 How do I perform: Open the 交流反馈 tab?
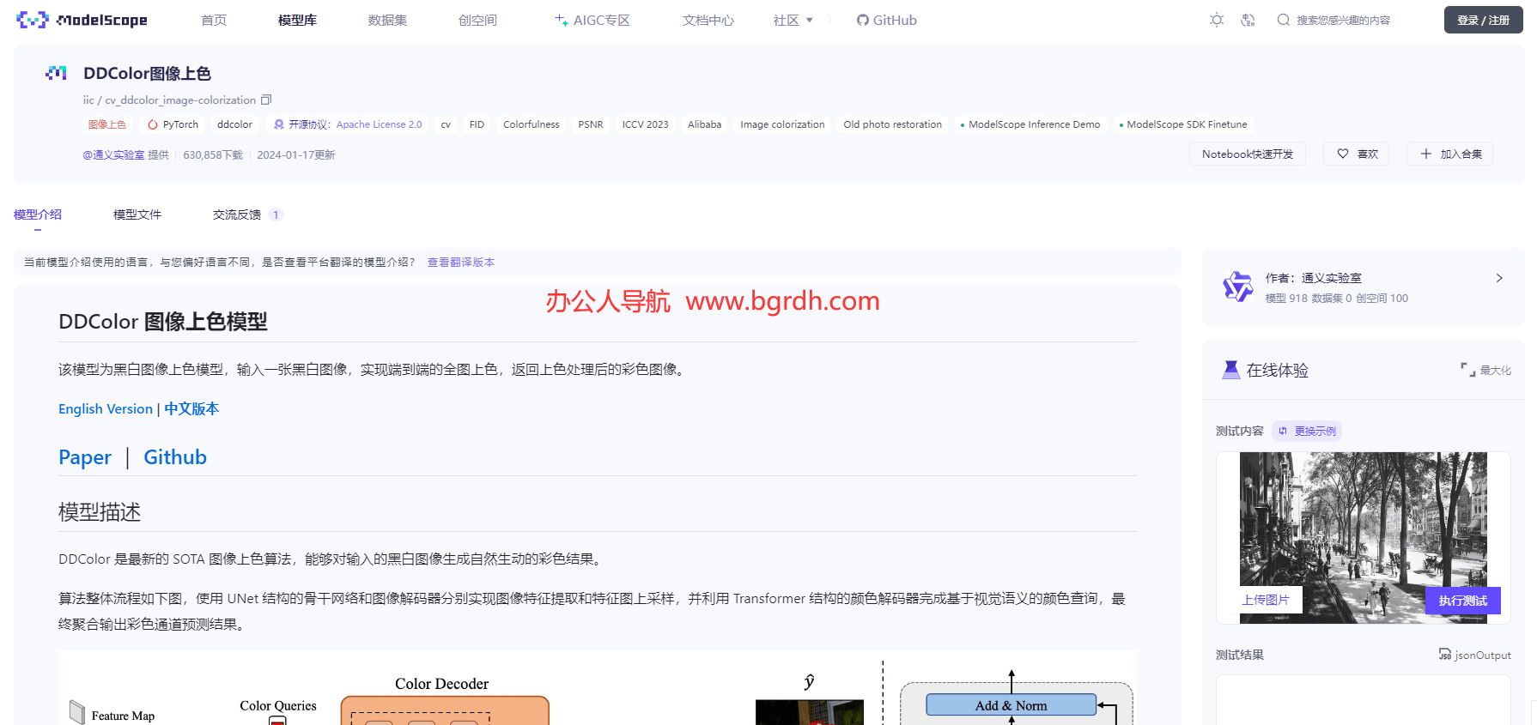tap(237, 214)
